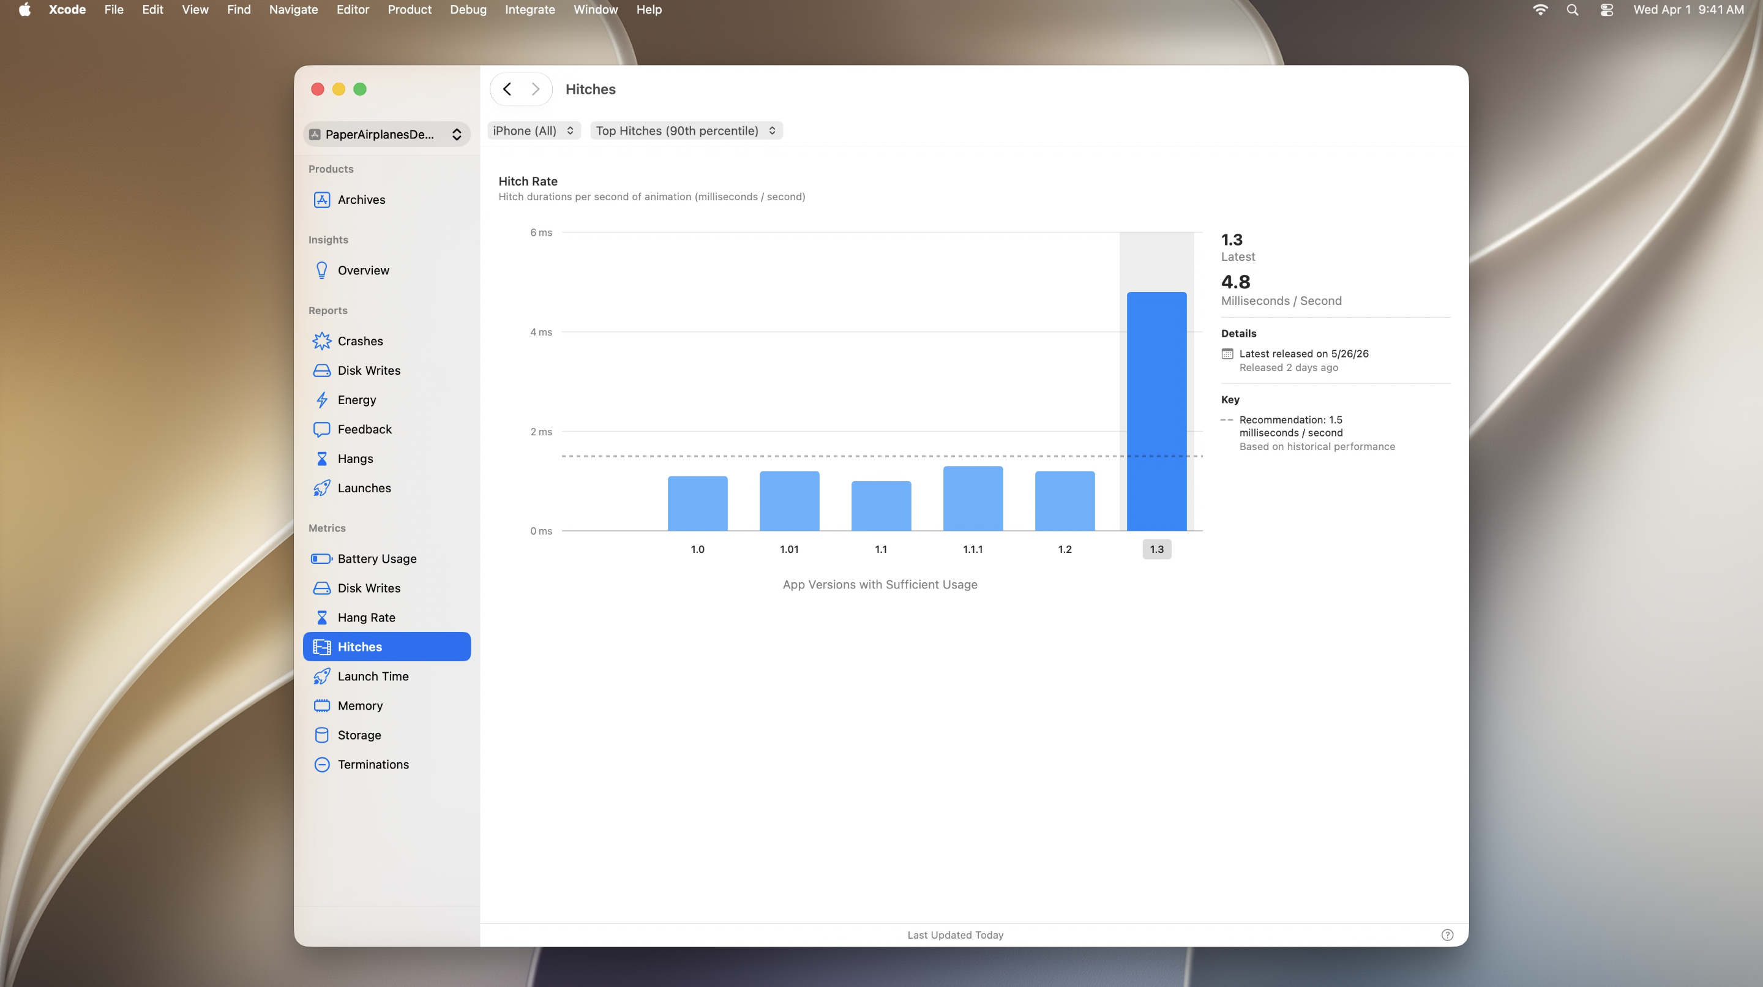The height and width of the screenshot is (987, 1763).
Task: Open the Integrate menu
Action: [530, 10]
